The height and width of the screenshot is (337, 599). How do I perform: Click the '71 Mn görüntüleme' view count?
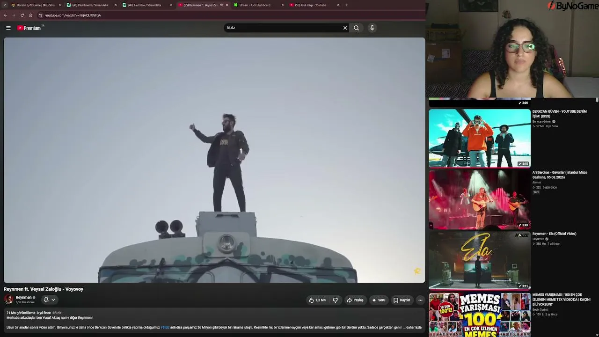pyautogui.click(x=21, y=313)
